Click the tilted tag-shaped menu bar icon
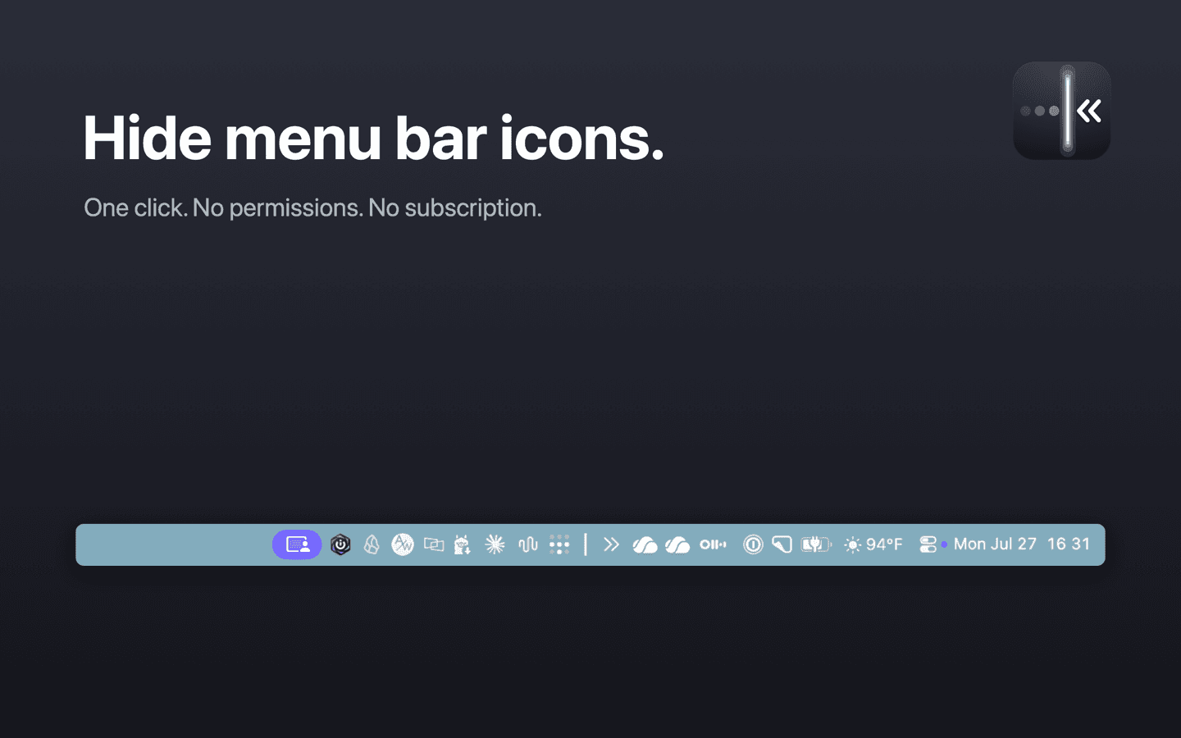This screenshot has width=1181, height=738. 782,544
